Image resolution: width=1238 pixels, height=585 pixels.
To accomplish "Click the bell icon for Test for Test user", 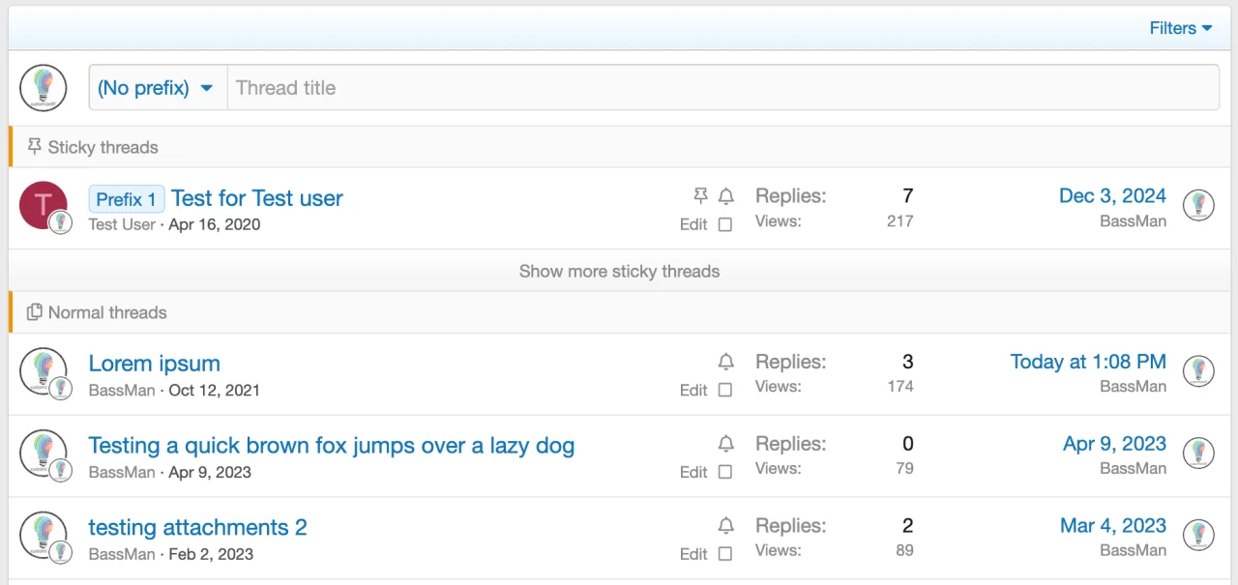I will pos(726,195).
